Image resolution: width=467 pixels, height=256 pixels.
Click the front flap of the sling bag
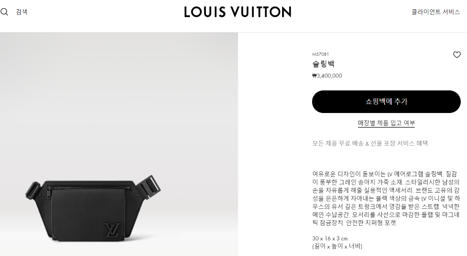point(88,214)
